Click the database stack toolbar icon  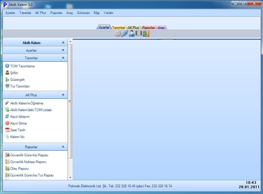coord(139,33)
